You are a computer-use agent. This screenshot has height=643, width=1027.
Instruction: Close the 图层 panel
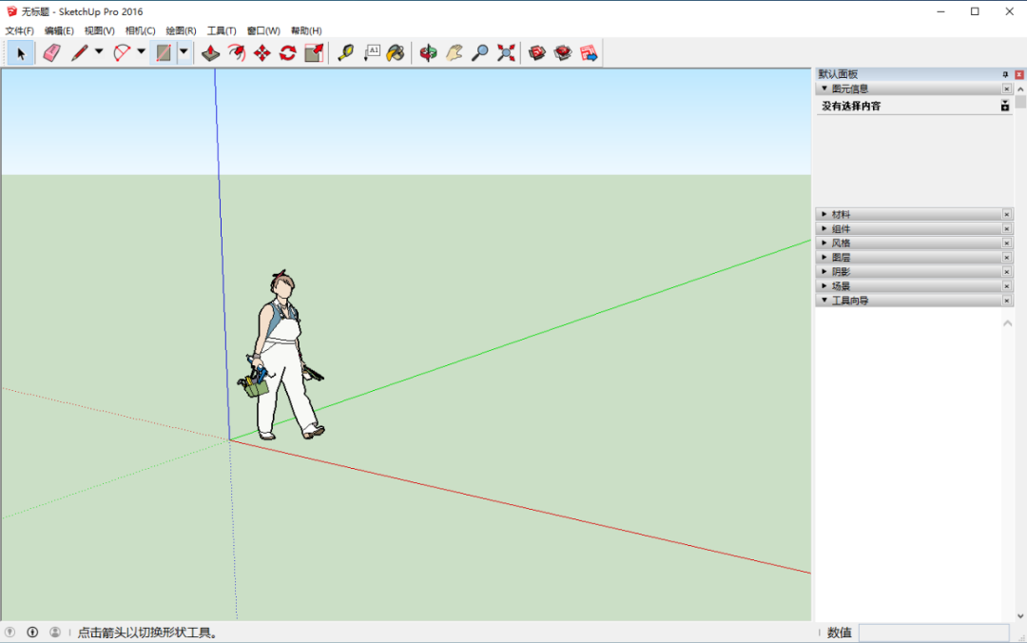(x=1007, y=258)
